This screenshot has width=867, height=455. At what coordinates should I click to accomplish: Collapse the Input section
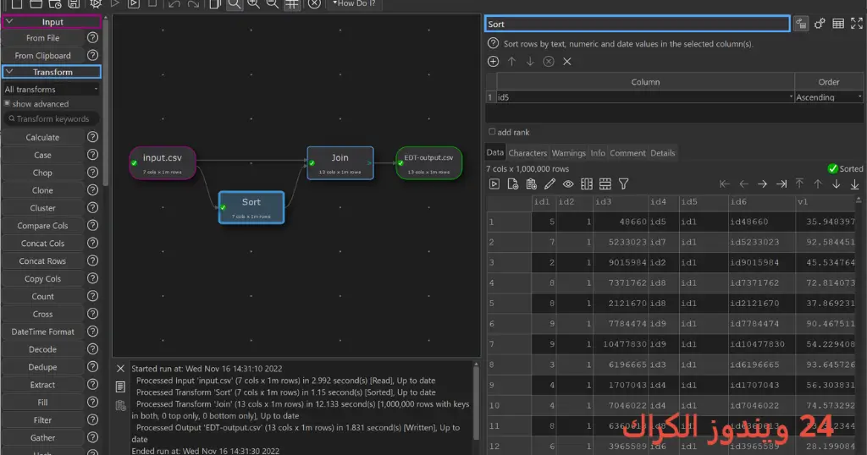9,21
